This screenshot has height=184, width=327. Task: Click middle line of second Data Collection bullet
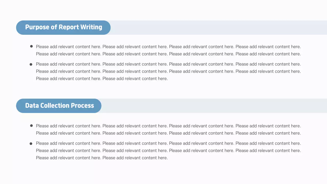pos(168,151)
